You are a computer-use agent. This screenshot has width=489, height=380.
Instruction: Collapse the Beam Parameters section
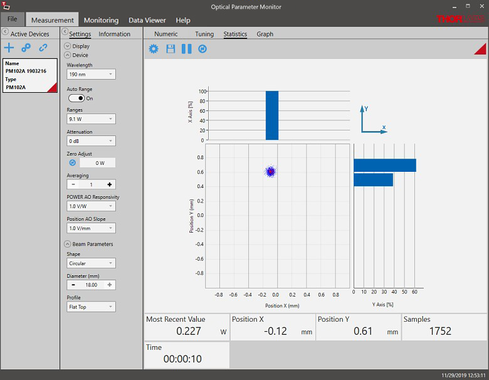[x=67, y=244]
